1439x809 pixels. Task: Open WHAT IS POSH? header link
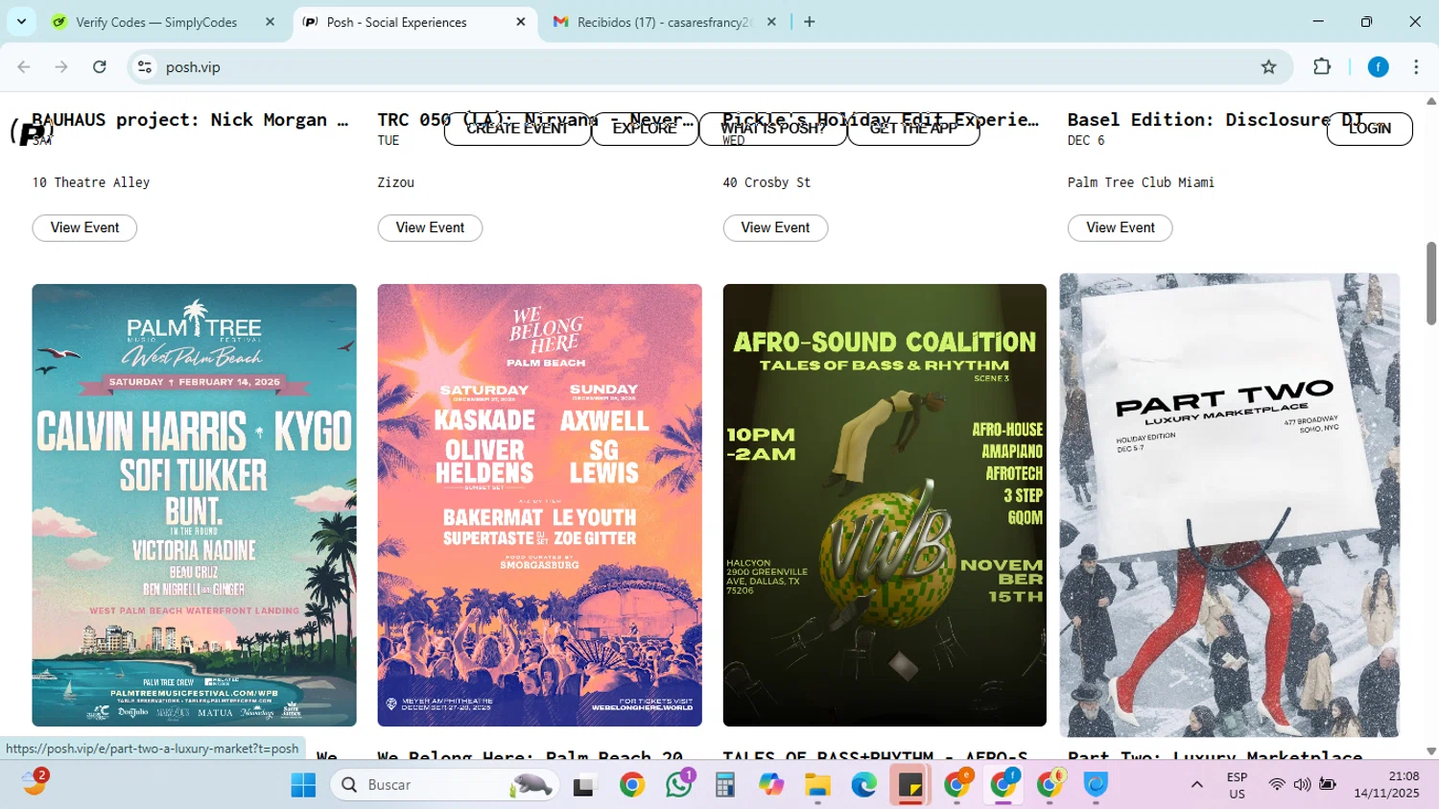(773, 129)
